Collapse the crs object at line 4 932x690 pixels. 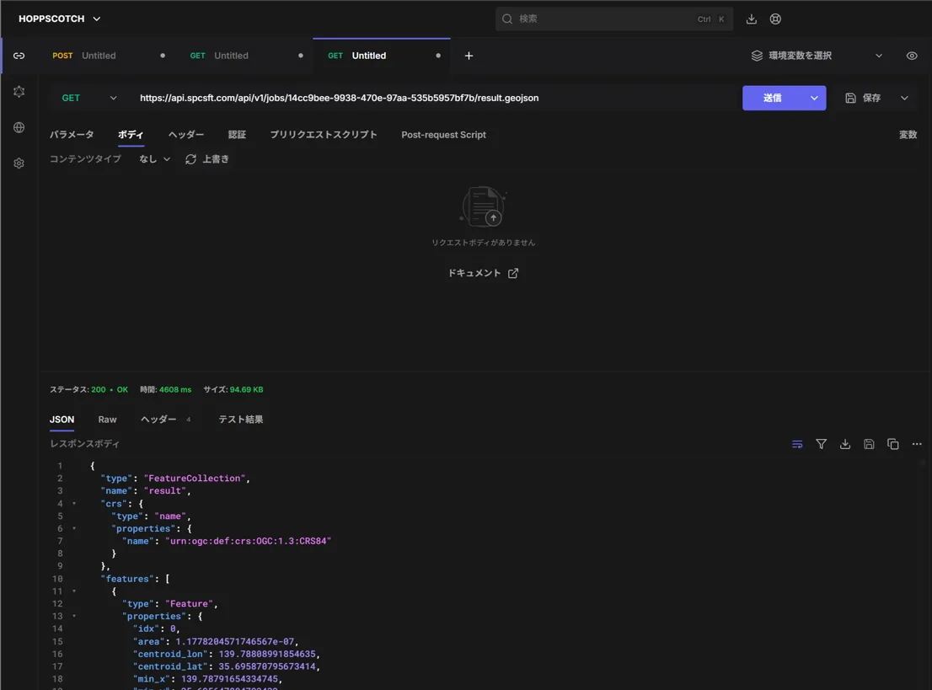click(74, 504)
